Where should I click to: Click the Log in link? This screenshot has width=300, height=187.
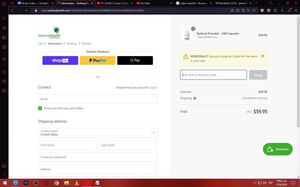(153, 87)
